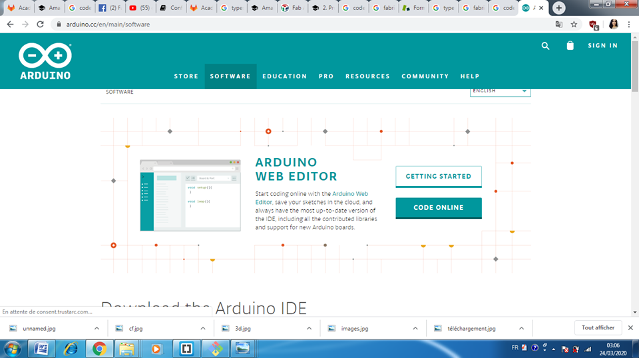Close the downloads bar

tap(630, 327)
